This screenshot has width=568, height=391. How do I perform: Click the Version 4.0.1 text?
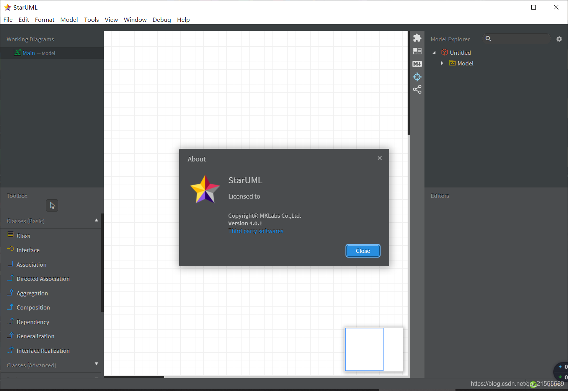click(245, 223)
